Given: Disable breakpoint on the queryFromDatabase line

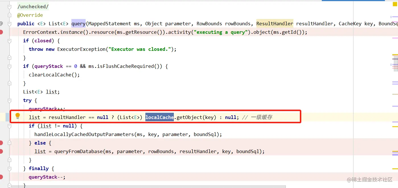Looking at the screenshot, I should (1, 151).
